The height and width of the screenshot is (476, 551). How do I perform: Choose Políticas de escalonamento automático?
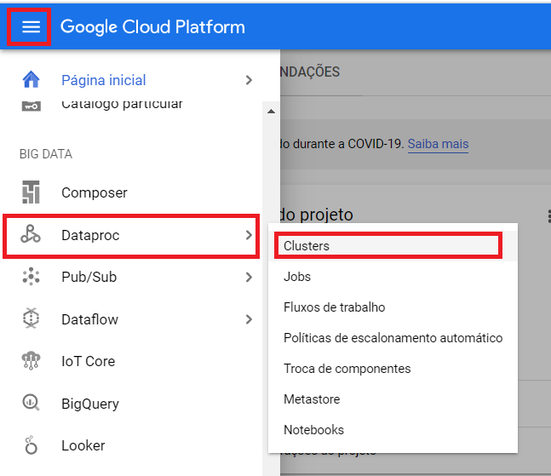point(393,338)
